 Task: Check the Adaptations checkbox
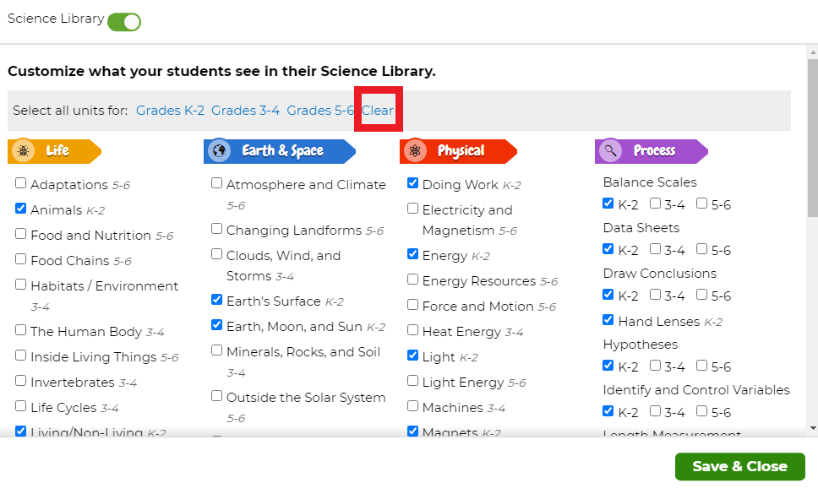point(21,183)
